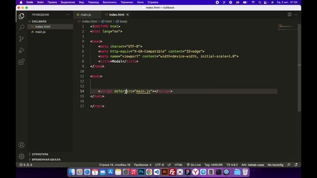Click the minimap code preview
Viewport: 317px width, 178px height.
click(x=287, y=27)
